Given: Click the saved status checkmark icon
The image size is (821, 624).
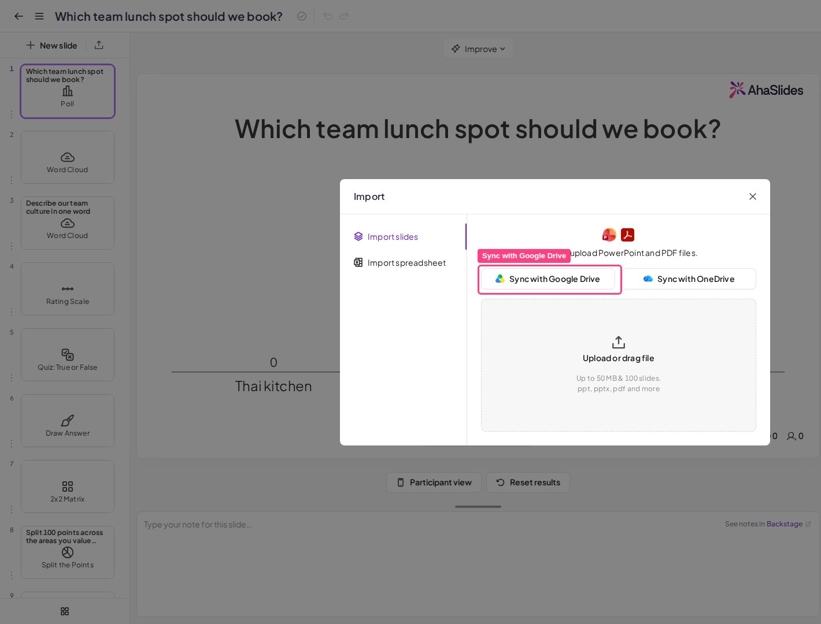Looking at the screenshot, I should point(302,16).
